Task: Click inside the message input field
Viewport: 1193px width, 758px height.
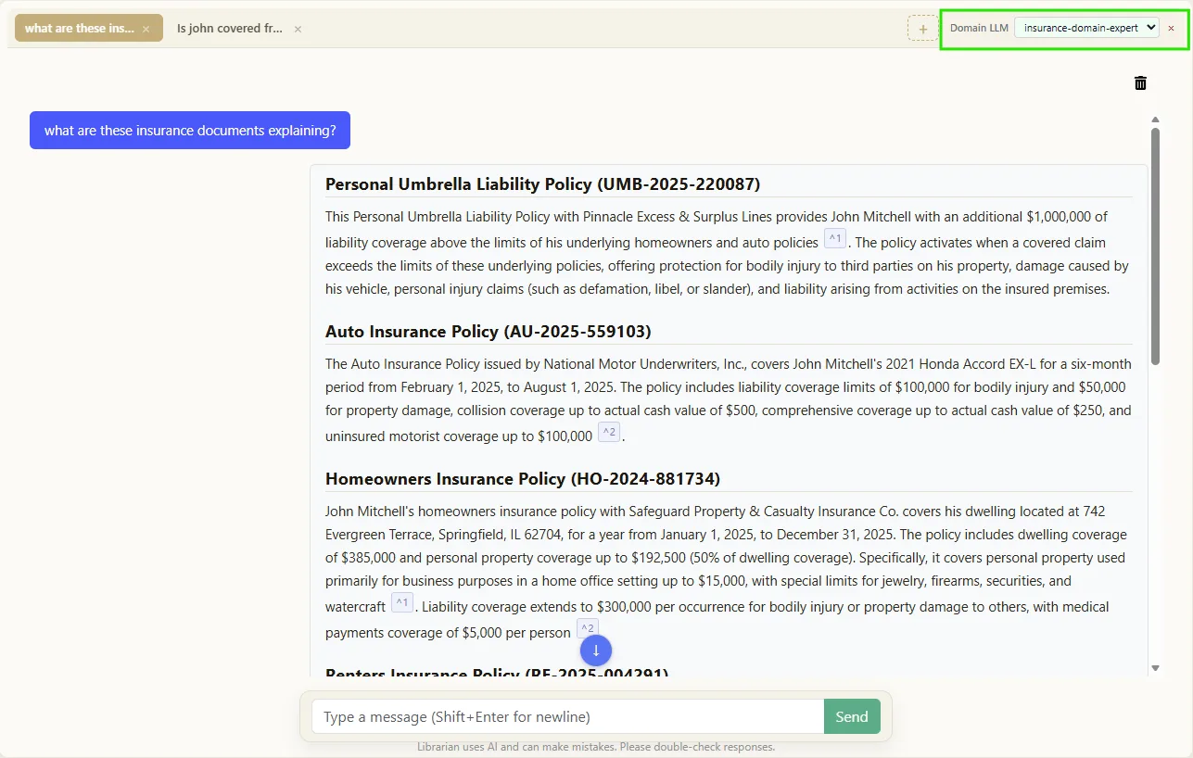Action: 564,716
